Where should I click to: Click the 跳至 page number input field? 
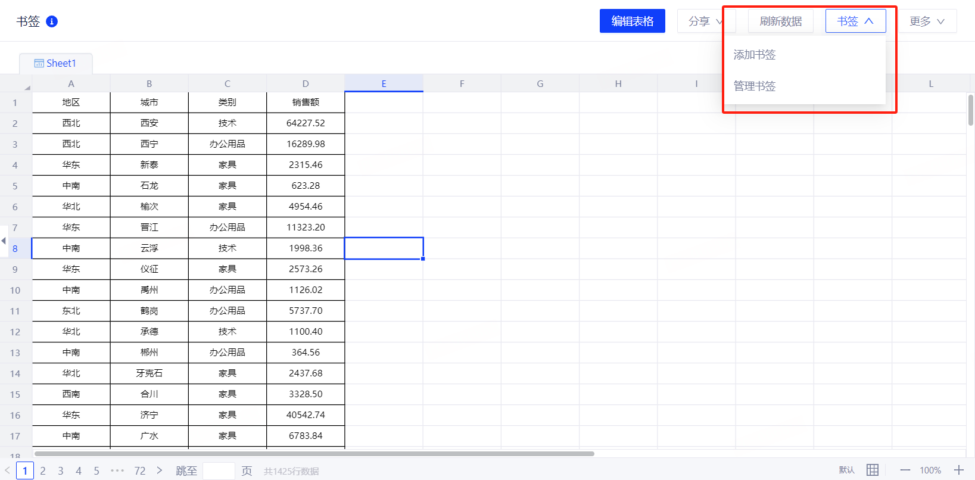[x=219, y=470]
